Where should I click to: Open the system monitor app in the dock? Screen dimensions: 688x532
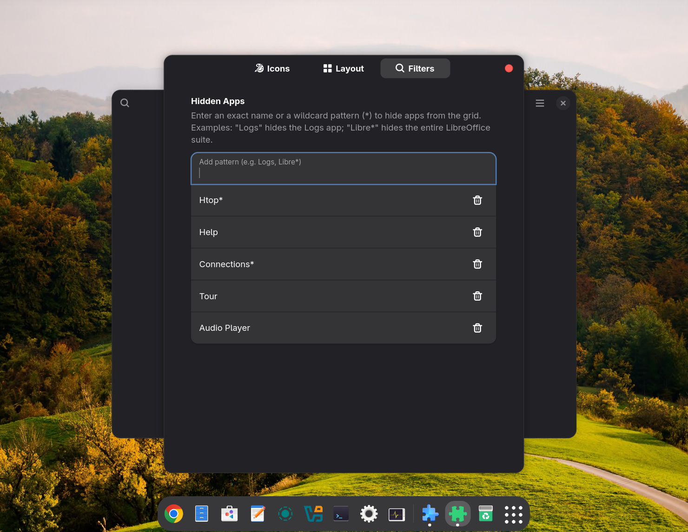click(x=397, y=514)
